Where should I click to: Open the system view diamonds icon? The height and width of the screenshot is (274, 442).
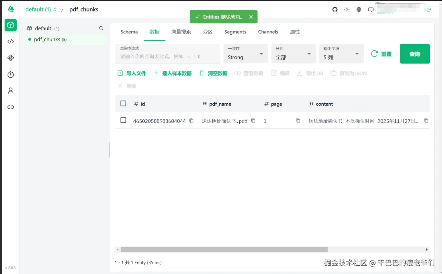point(11,58)
